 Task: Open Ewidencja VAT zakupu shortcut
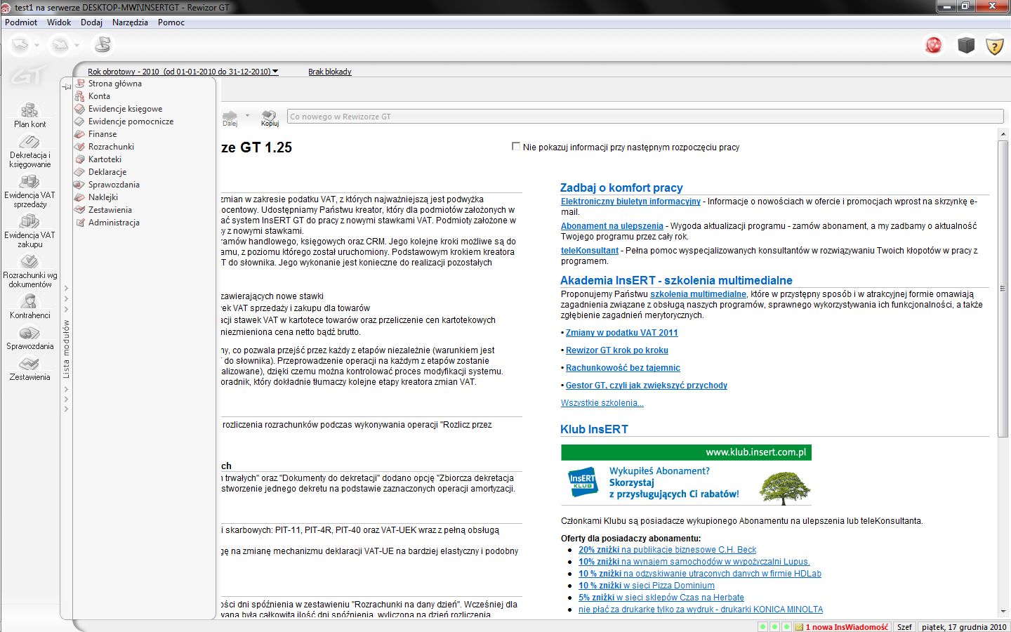(x=29, y=232)
